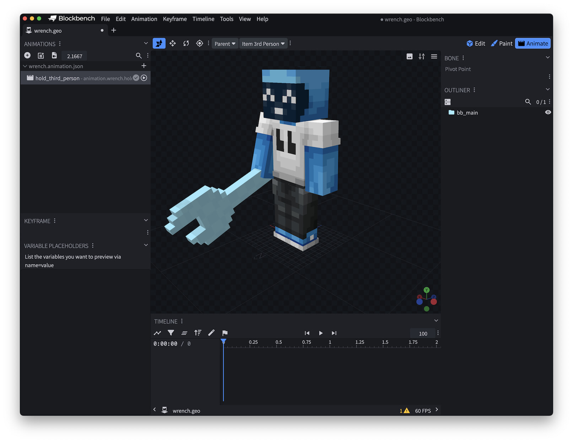Switch to Paint mode
573x442 pixels.
click(501, 43)
